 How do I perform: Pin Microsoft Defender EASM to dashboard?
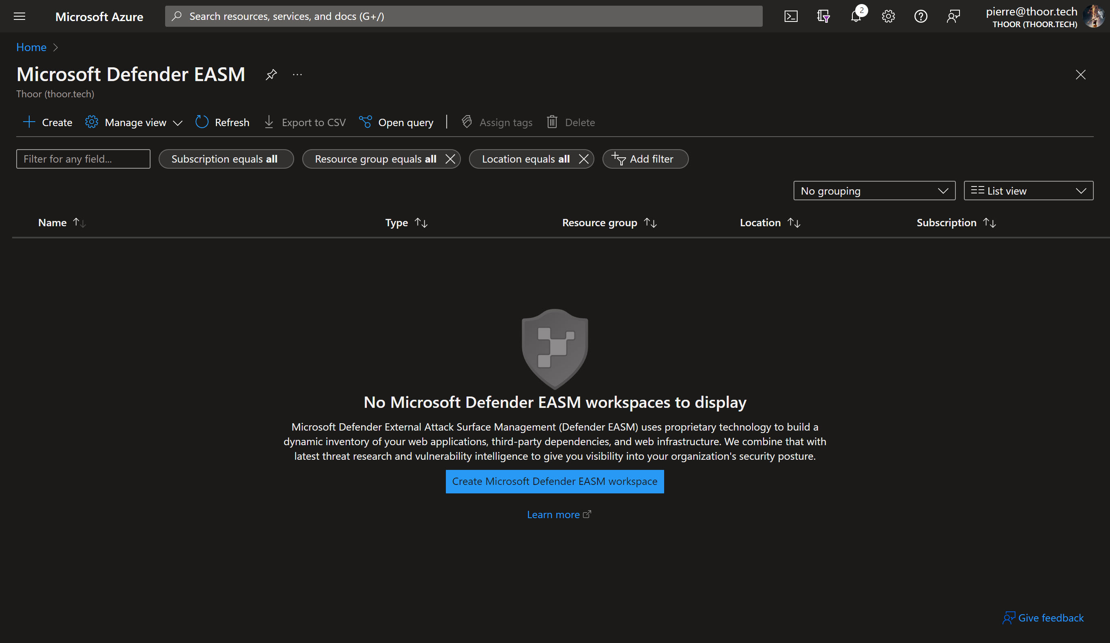[271, 74]
